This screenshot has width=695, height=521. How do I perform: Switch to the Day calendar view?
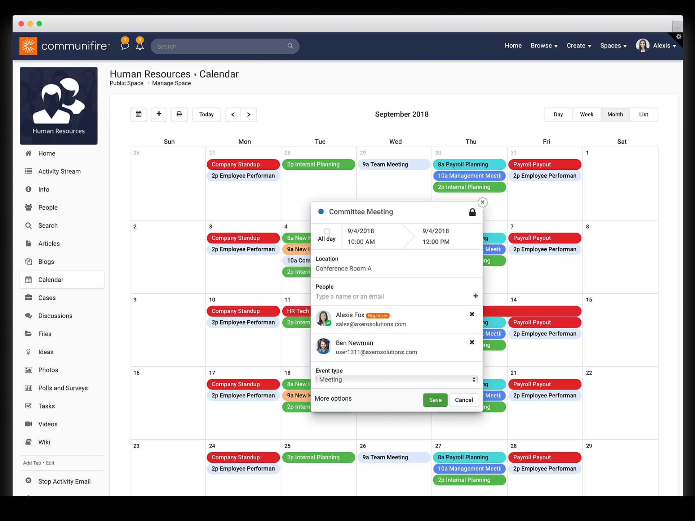558,114
